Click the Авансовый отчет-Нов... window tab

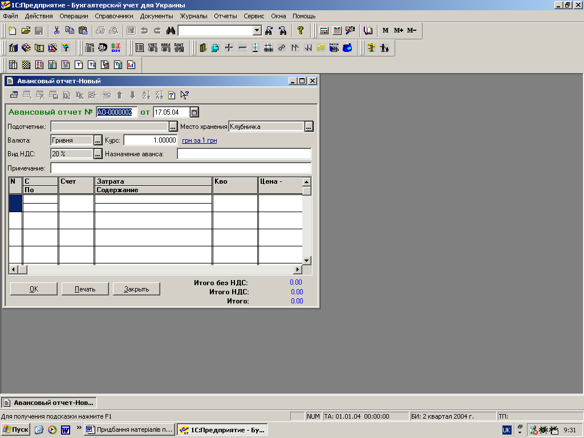(49, 403)
